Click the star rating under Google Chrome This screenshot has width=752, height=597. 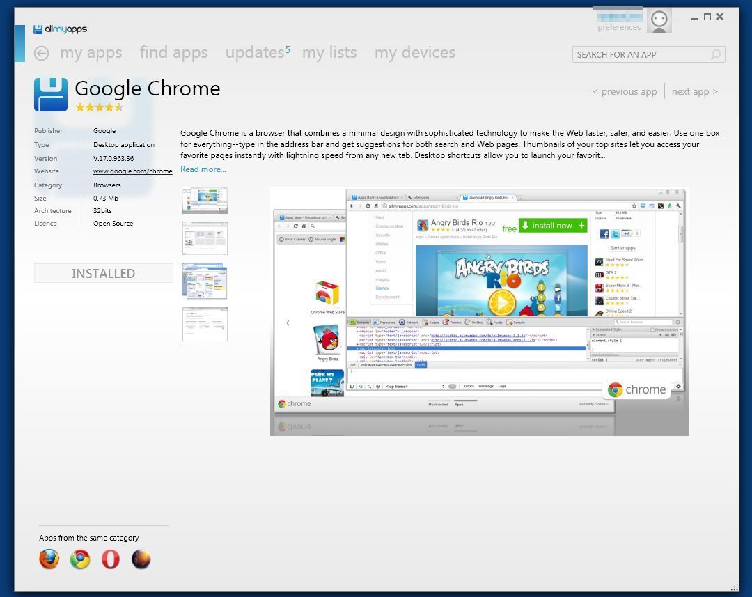click(x=100, y=107)
